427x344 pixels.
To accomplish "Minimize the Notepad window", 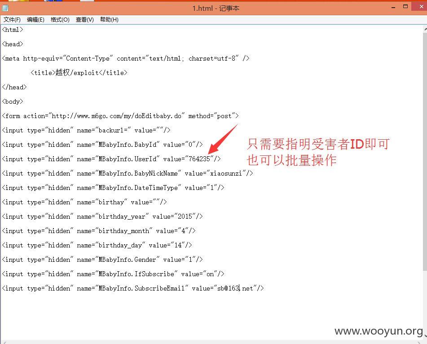I will pyautogui.click(x=393, y=7).
